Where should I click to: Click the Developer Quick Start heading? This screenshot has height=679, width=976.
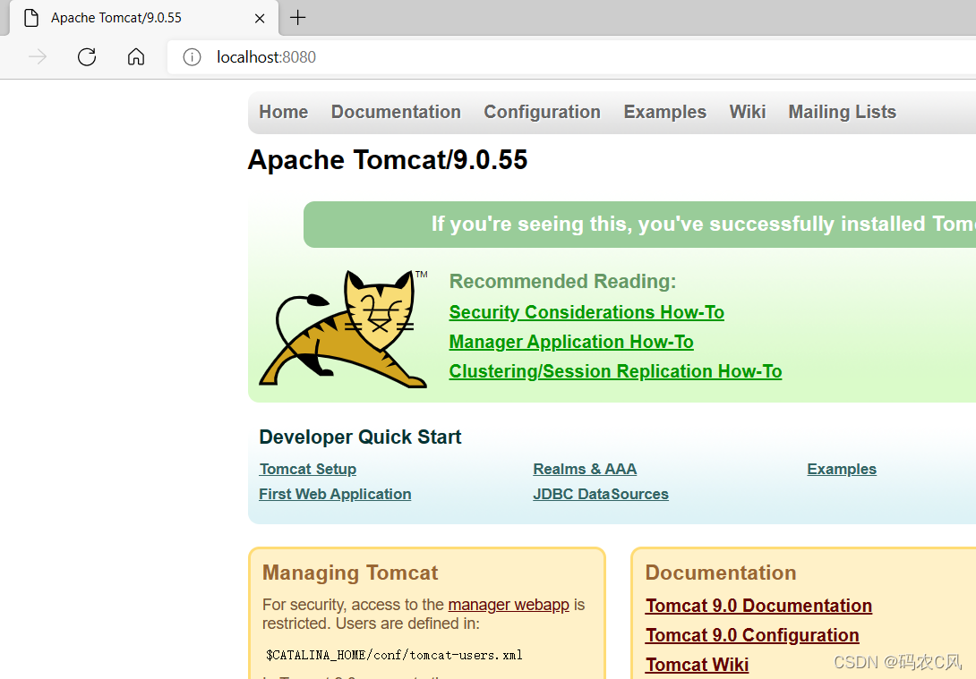(x=360, y=437)
